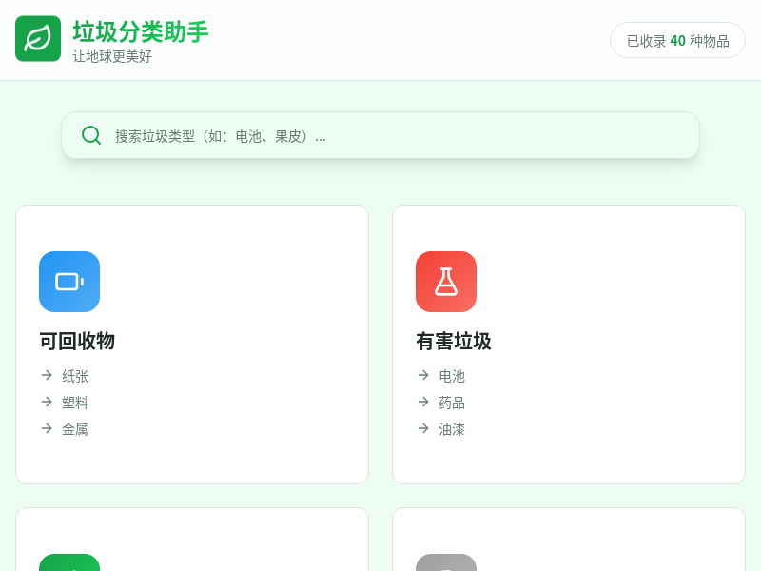Select the 塑料 list item
761x571 pixels.
click(75, 403)
